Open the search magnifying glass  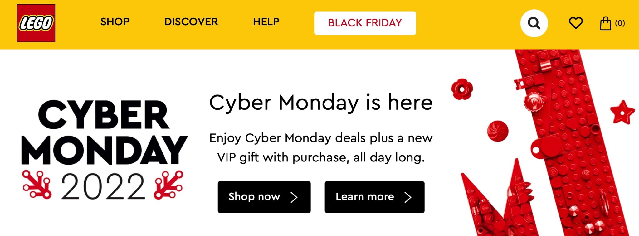[534, 22]
